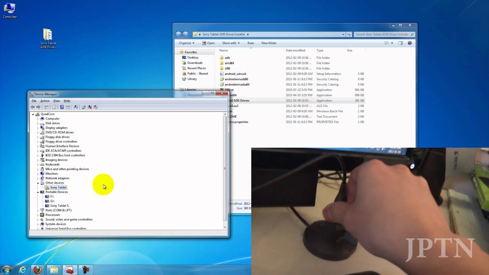Click the Display adapters category icon
489x275 pixels.
click(x=42, y=128)
